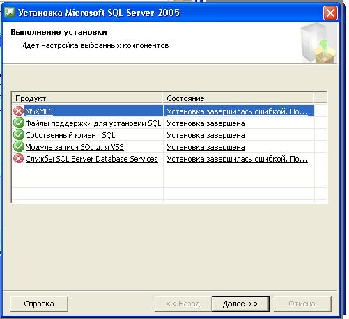The width and height of the screenshot is (349, 319).
Task: Click the setup icon in the title bar
Action: click(x=10, y=13)
